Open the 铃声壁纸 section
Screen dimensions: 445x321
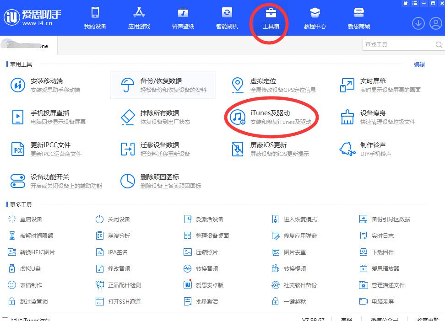coord(183,18)
